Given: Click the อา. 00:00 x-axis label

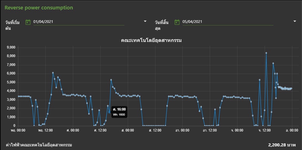Looking at the screenshot, I should click(182, 131).
